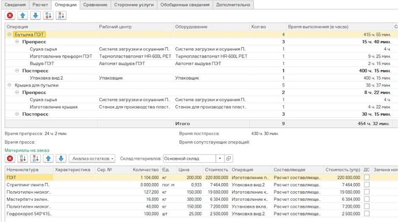Open the Склад материалов dropdown list

pos(220,158)
